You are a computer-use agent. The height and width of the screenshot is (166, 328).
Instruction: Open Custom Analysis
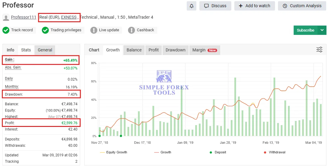302,6
